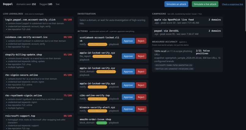
Task: Reject notify for scotiabank-account-locked.click
Action: (141, 41)
